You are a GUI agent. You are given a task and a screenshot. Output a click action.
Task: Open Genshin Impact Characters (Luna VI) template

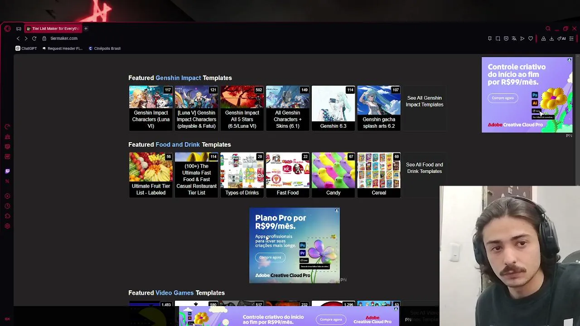(151, 108)
